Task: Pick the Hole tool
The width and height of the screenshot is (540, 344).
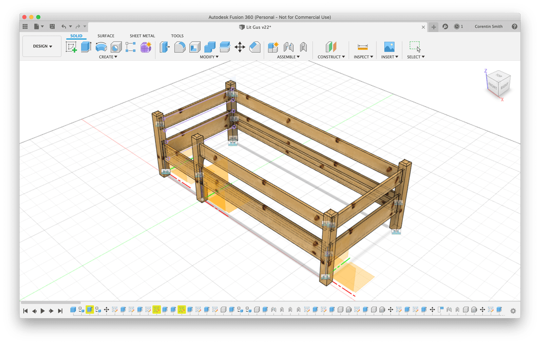Action: click(x=116, y=47)
